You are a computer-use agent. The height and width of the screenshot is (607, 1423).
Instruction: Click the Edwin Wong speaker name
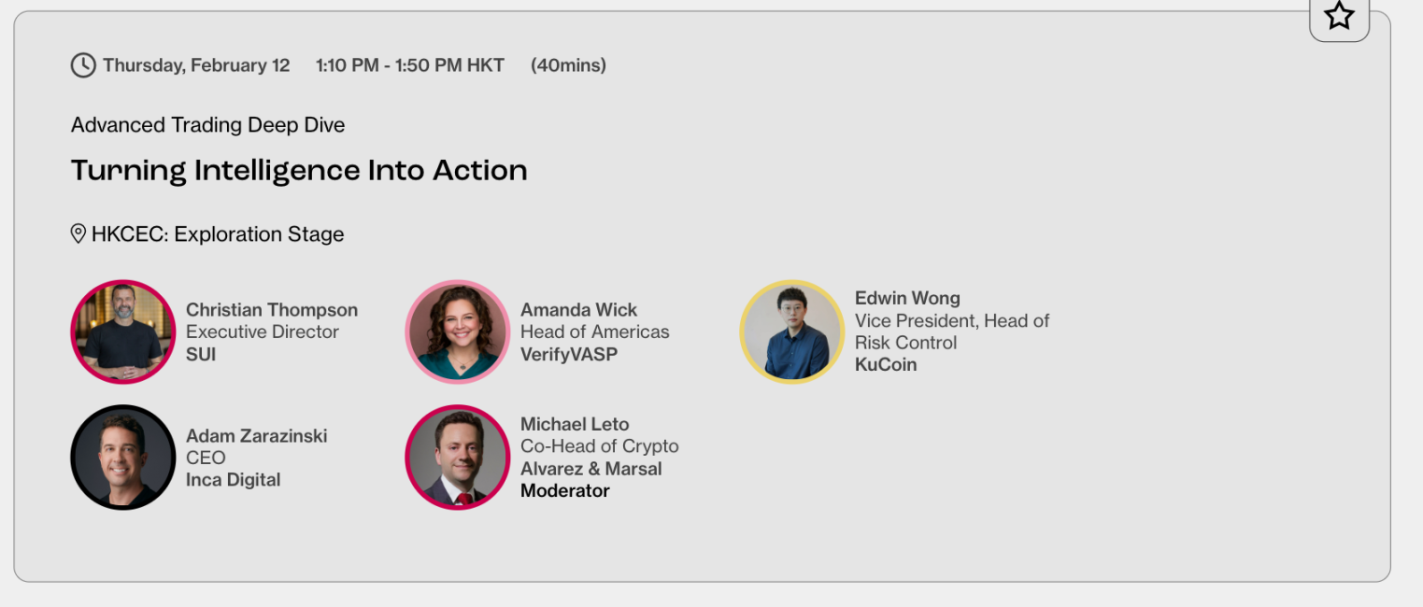pyautogui.click(x=907, y=299)
